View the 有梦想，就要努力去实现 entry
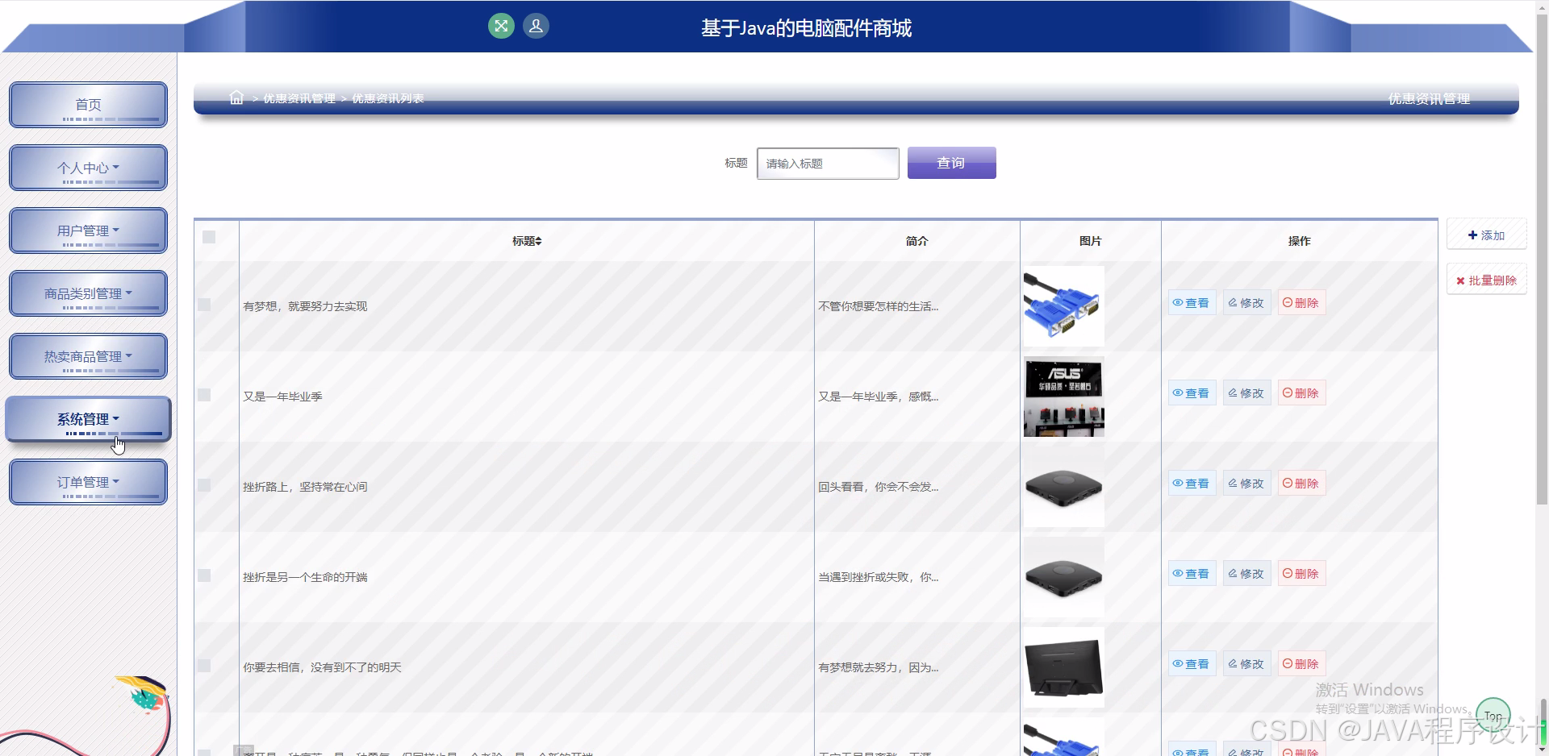 tap(1192, 303)
